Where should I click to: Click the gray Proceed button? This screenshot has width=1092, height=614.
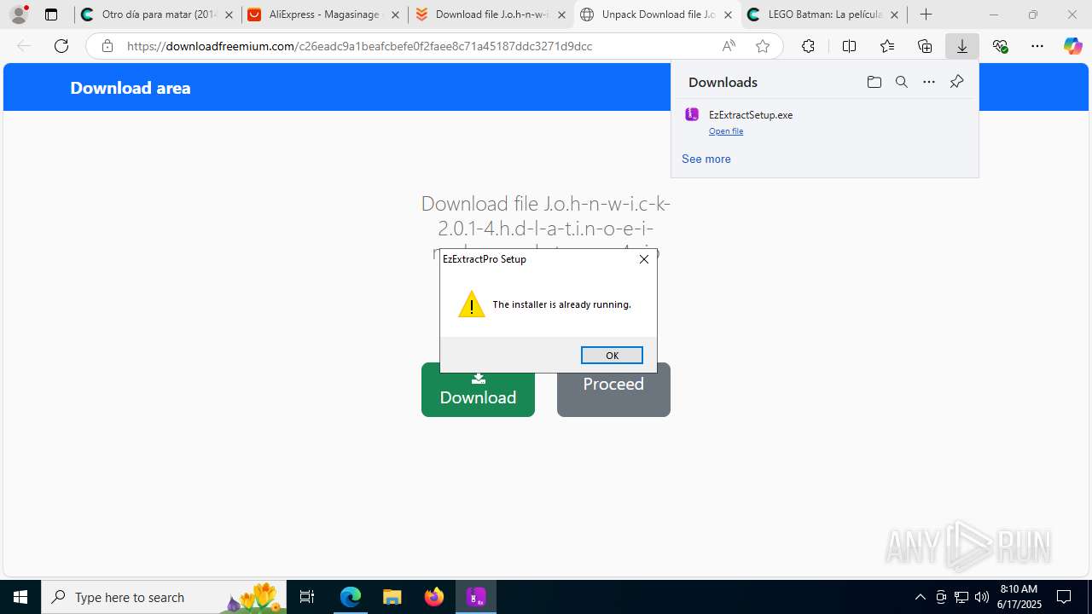click(x=613, y=390)
